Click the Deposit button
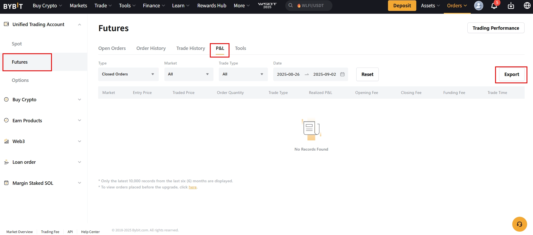This screenshot has width=533, height=235. [402, 6]
